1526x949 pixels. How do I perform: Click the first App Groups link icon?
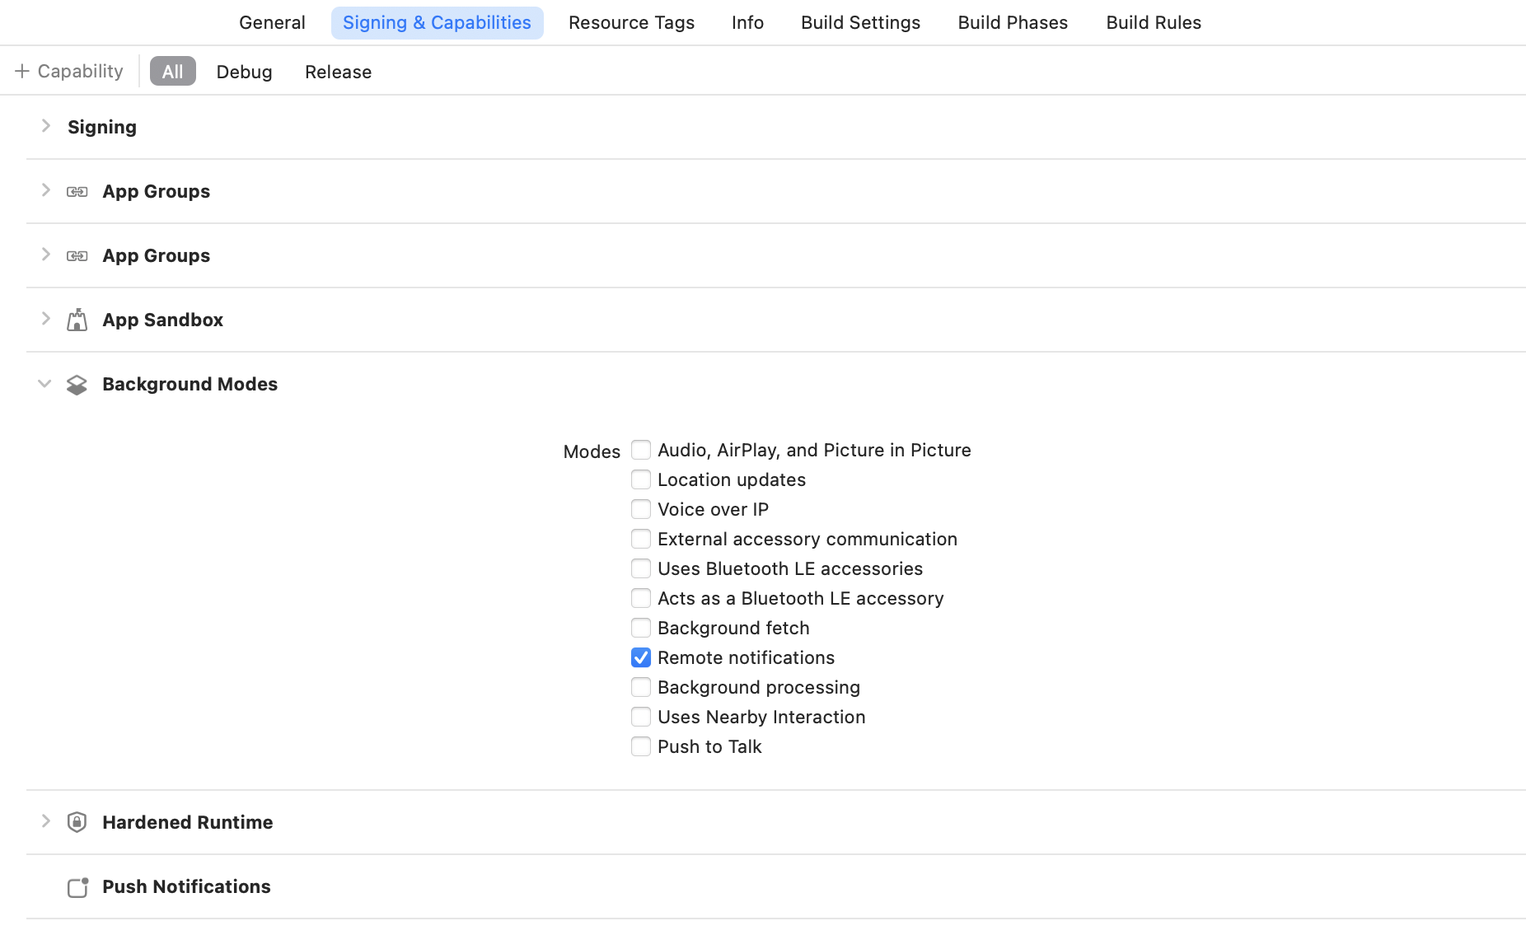coord(77,191)
